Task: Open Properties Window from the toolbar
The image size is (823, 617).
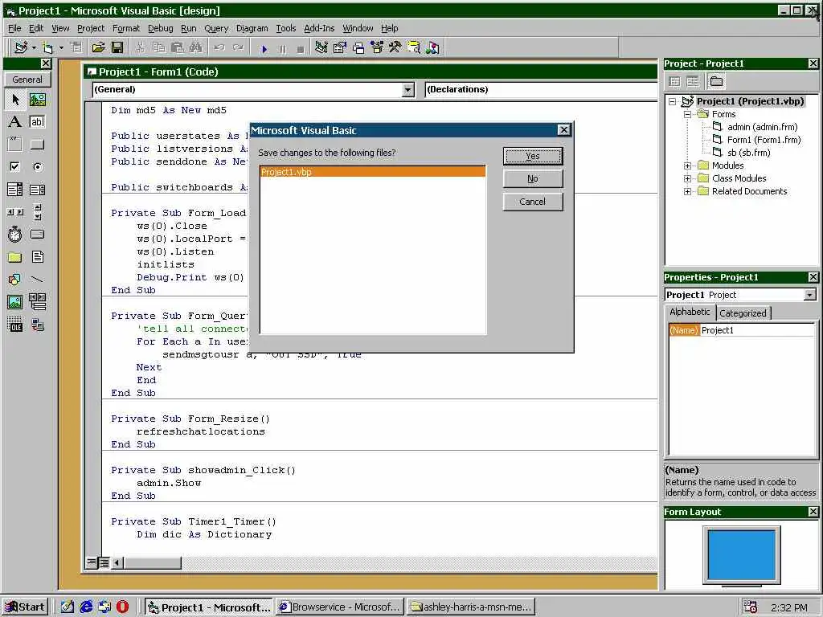Action: (340, 48)
